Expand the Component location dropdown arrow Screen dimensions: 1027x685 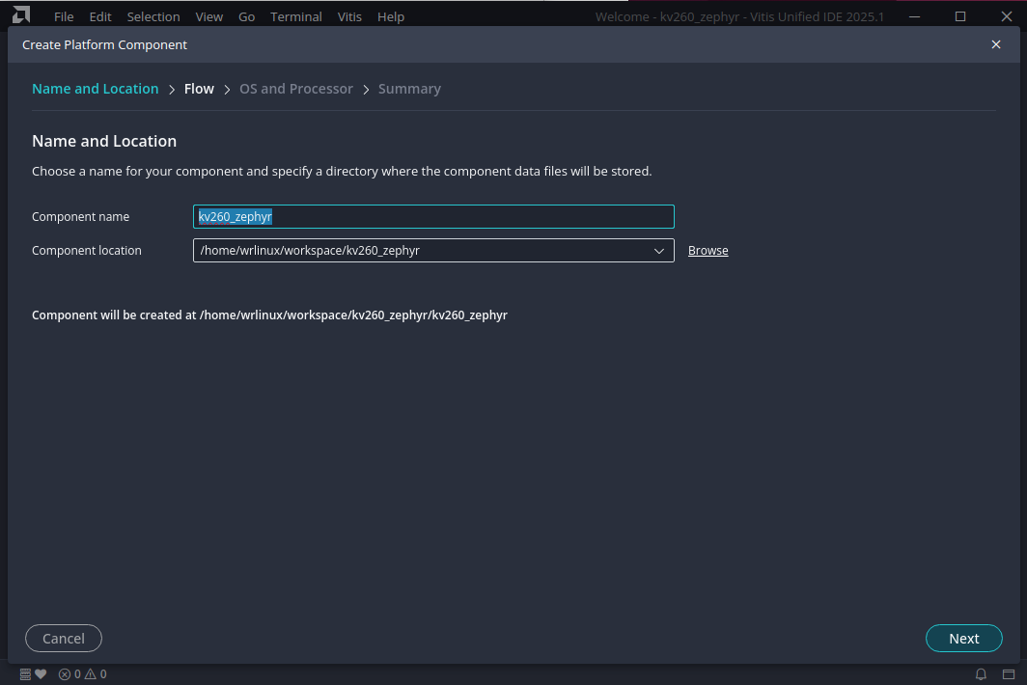(659, 251)
